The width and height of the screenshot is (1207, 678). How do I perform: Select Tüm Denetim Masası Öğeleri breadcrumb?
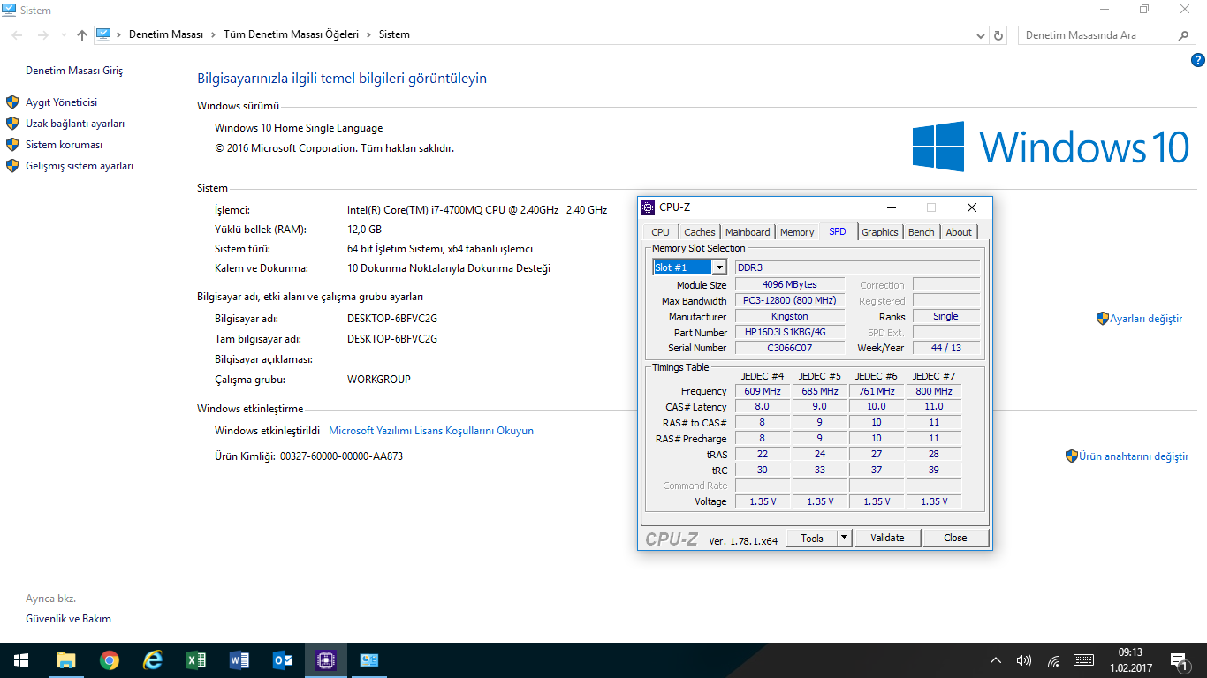click(292, 34)
